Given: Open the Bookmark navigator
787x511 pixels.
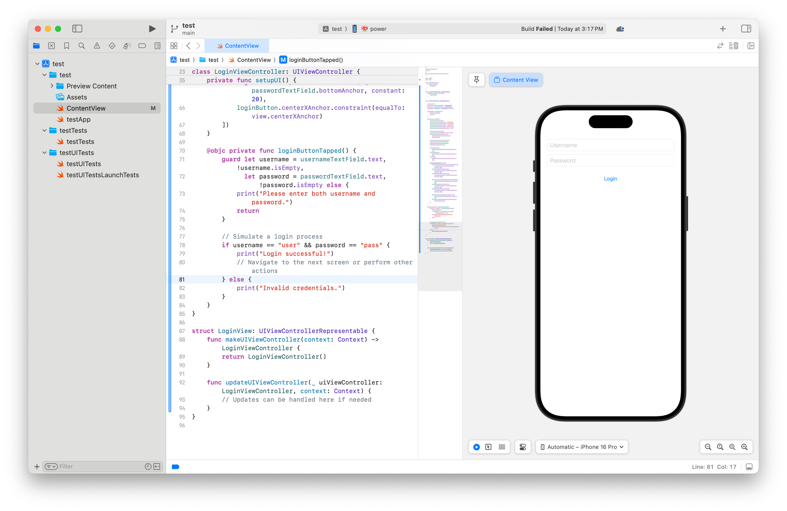Looking at the screenshot, I should [67, 46].
